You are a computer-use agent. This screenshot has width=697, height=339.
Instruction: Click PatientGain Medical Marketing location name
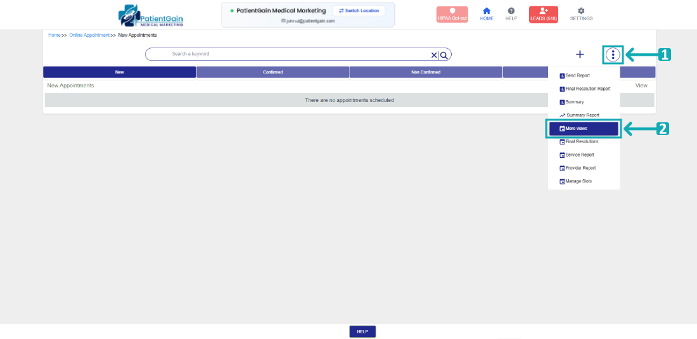pyautogui.click(x=281, y=10)
